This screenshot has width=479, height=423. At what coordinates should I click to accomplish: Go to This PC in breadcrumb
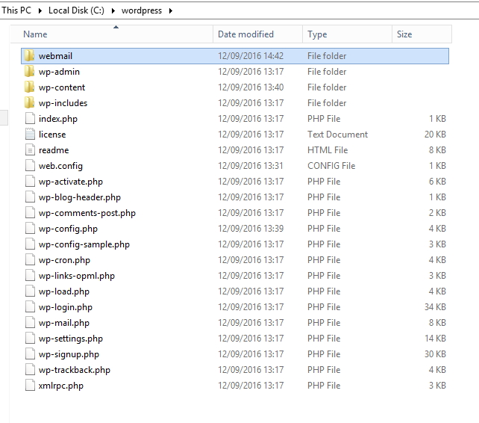click(16, 10)
